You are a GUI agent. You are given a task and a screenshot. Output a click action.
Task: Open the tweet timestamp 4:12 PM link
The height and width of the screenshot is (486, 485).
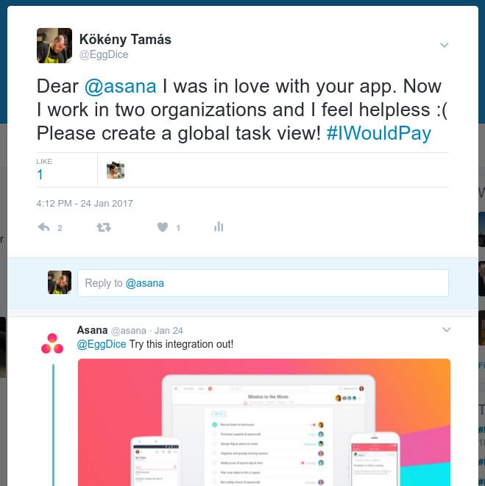click(85, 204)
